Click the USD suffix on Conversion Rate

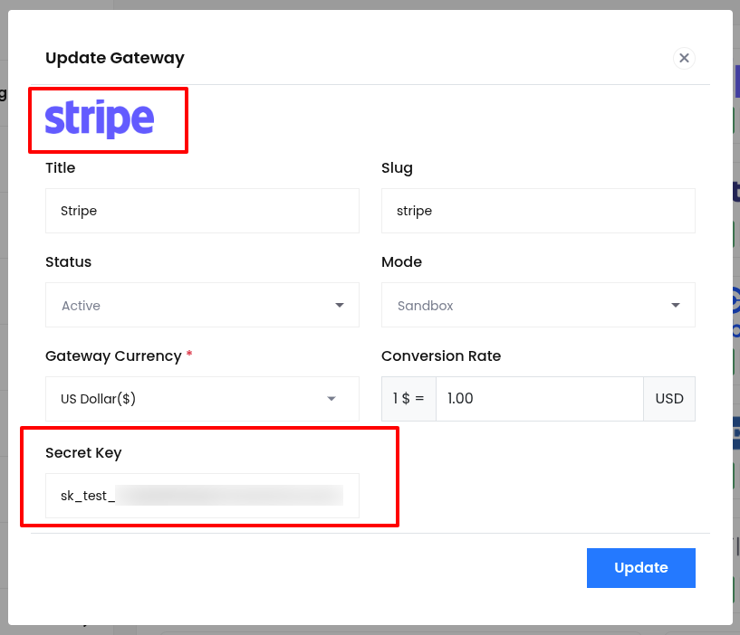tap(669, 399)
